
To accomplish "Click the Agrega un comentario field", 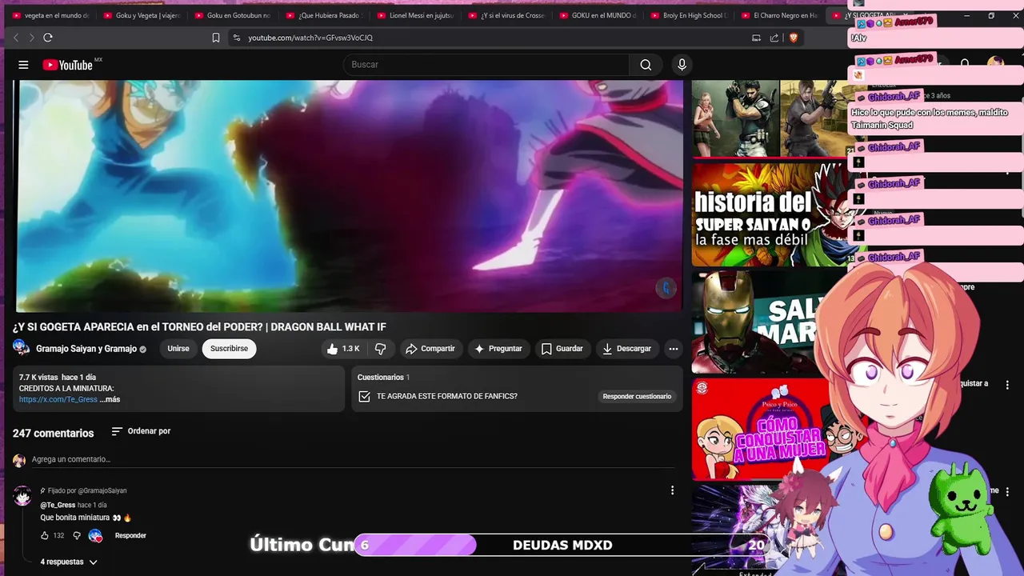I will 352,459.
